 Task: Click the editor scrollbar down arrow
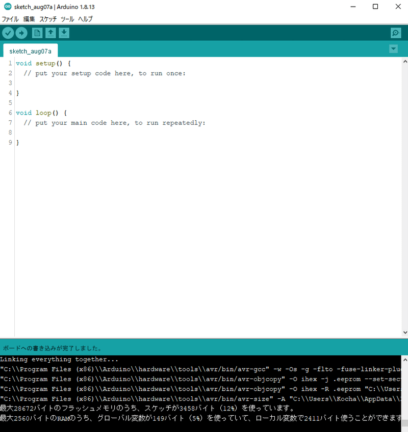[405, 333]
